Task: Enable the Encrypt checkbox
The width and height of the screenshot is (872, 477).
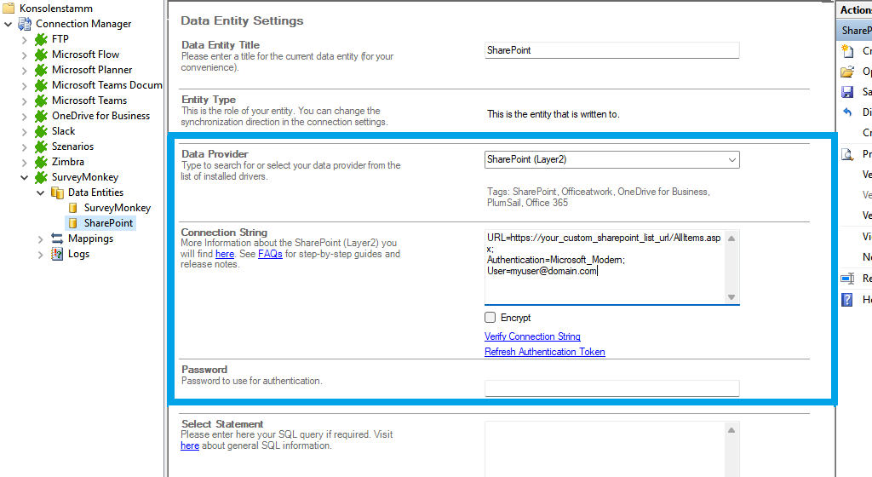Action: coord(490,318)
